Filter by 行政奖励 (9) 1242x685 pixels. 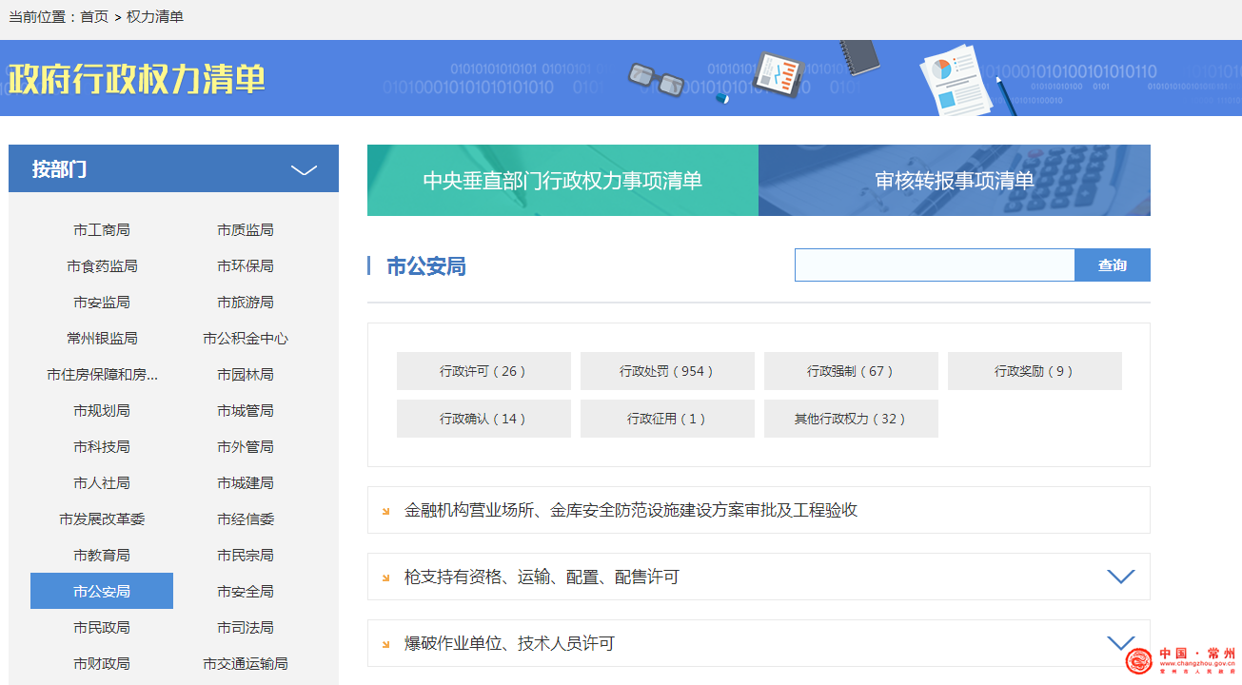click(x=1035, y=371)
